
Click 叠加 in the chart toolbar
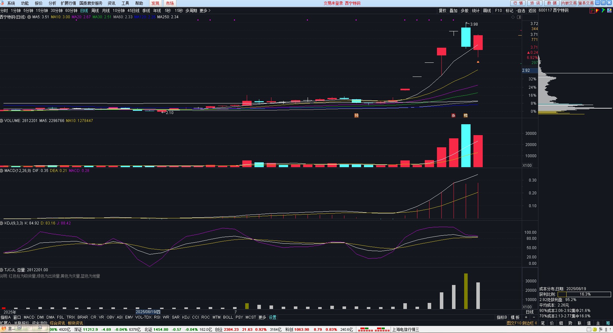coord(454,11)
